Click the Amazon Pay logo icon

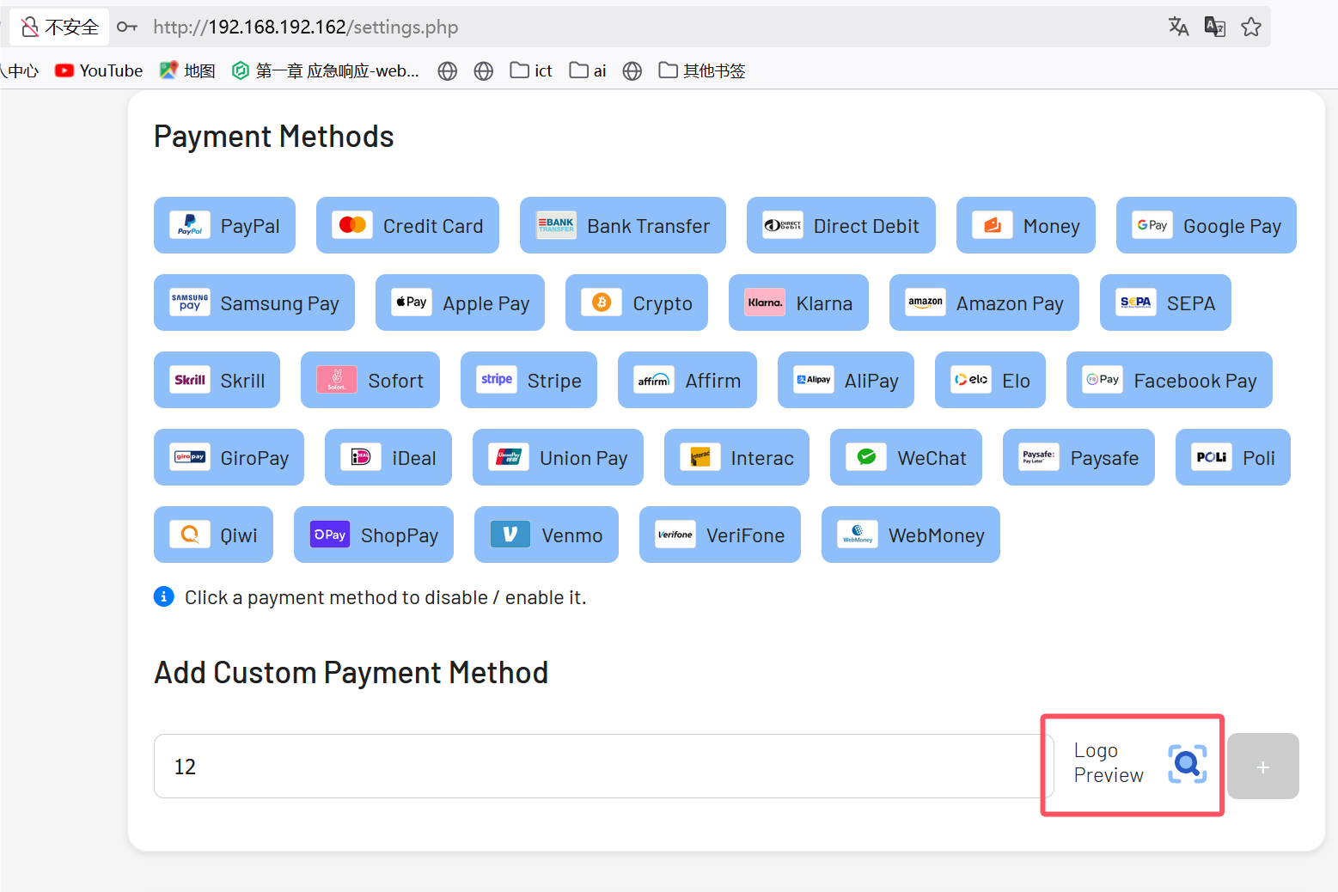[x=926, y=302]
